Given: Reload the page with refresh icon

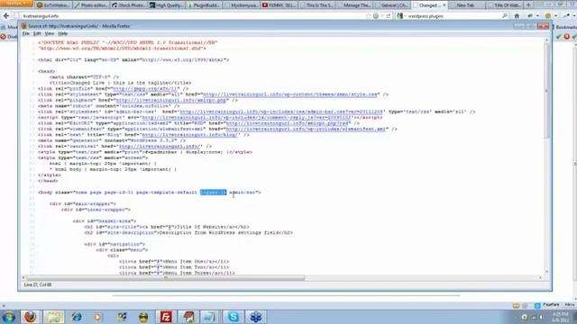Looking at the screenshot, I should pos(389,16).
